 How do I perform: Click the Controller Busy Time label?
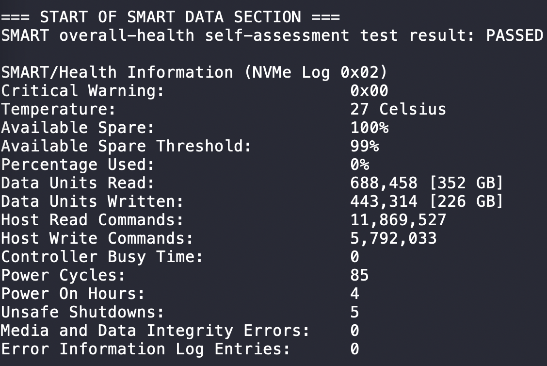coord(102,257)
